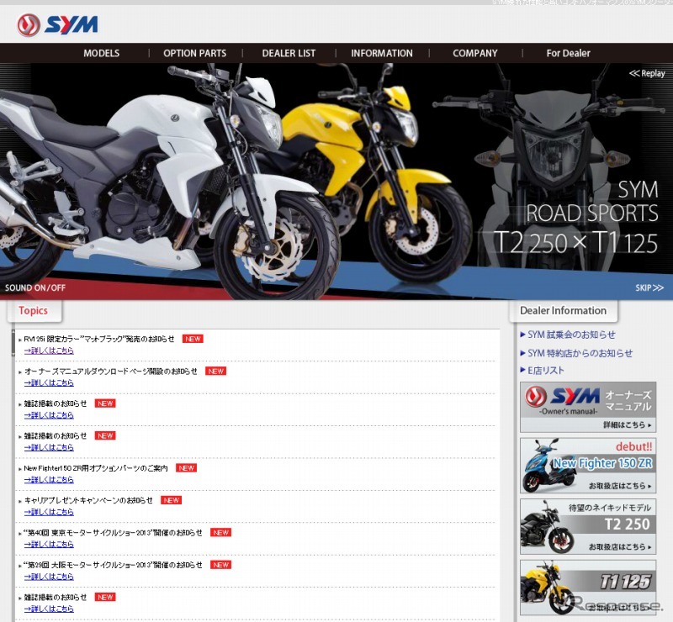
Task: Open details link under career present campaign notice
Action: coord(49,512)
